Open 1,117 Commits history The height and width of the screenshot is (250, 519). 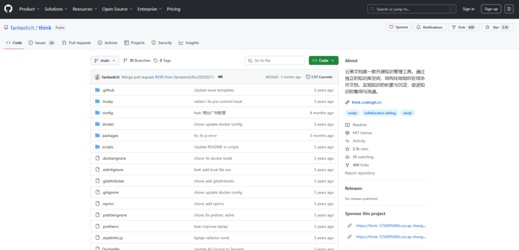pyautogui.click(x=319, y=77)
